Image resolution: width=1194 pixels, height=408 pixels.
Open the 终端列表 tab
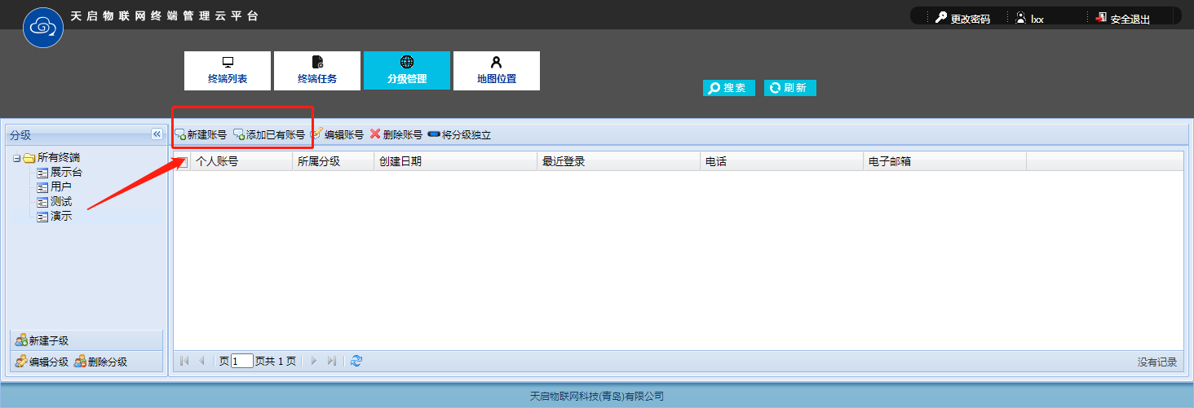(x=228, y=71)
